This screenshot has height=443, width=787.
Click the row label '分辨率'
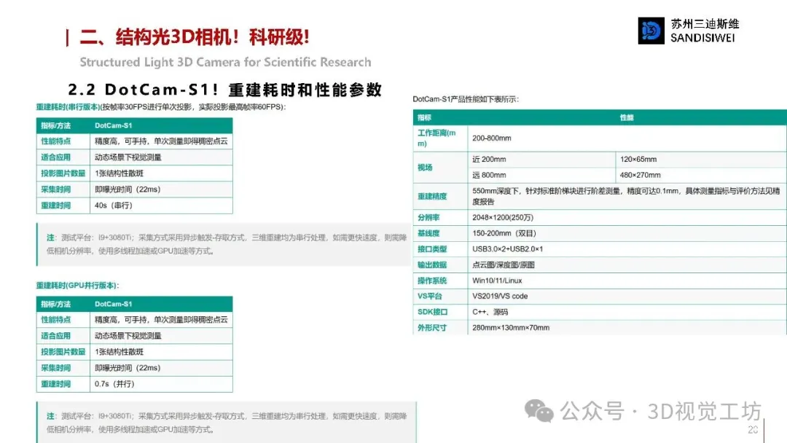pyautogui.click(x=428, y=217)
